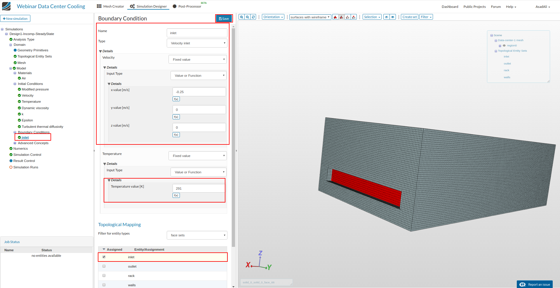Viewport: 560px width, 288px height.
Task: Click the SimScale logo icon
Action: tap(6, 6)
